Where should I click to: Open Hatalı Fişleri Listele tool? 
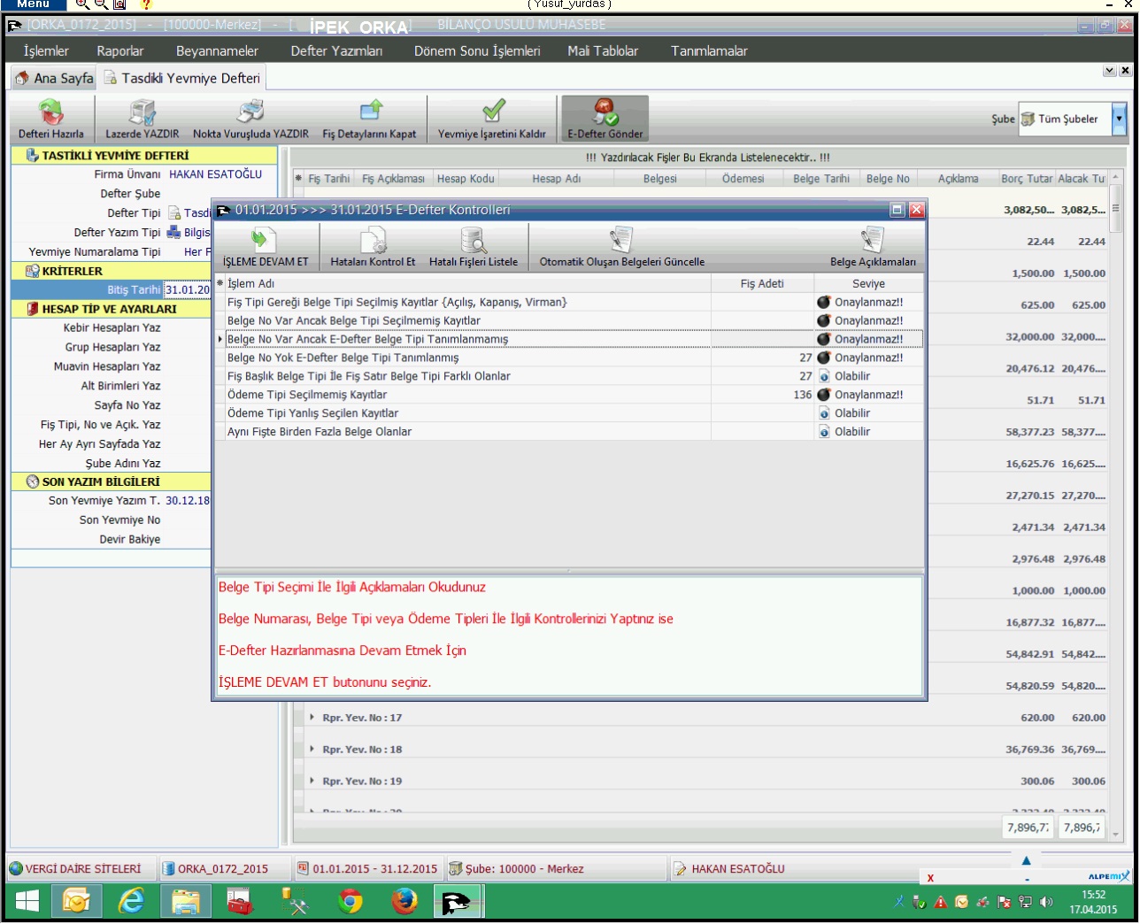click(473, 241)
